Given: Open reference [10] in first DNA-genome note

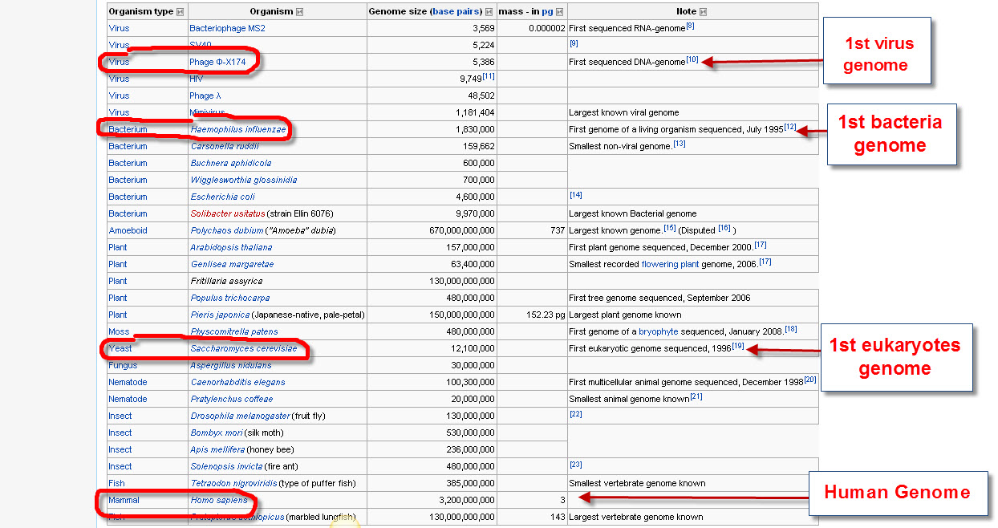Looking at the screenshot, I should pos(692,59).
